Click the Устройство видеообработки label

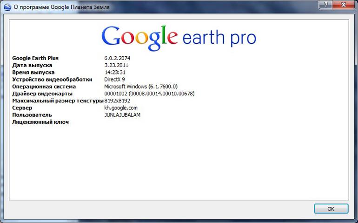pos(52,80)
